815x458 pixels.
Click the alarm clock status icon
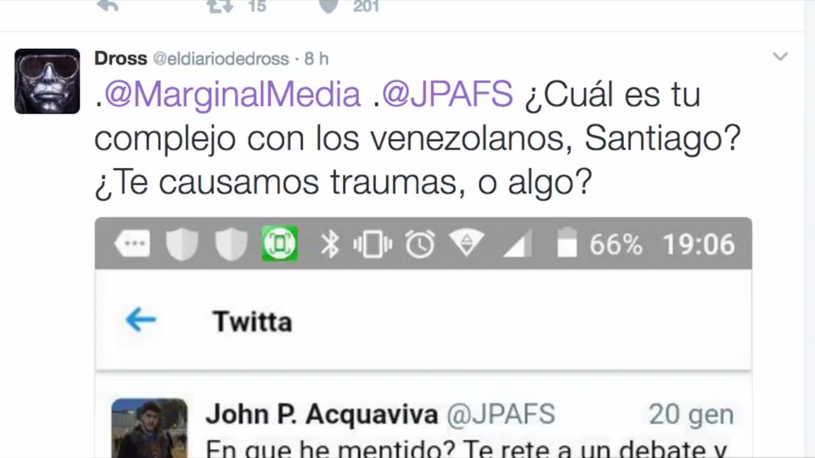click(x=420, y=244)
